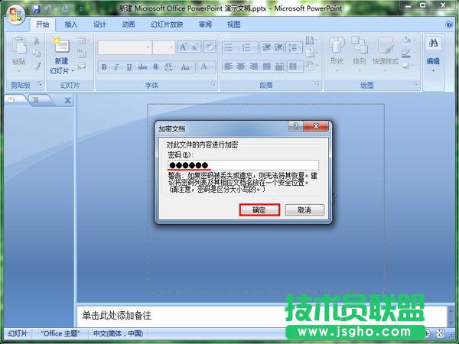Click the Office button logo
459x344 pixels.
pos(15,15)
